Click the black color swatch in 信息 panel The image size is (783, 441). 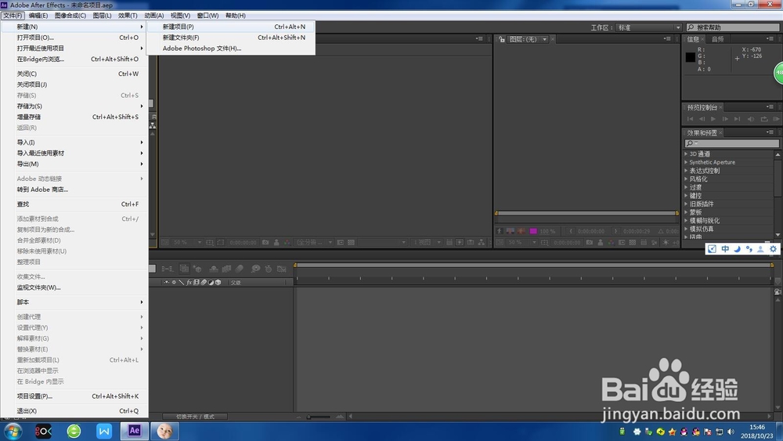pos(690,57)
